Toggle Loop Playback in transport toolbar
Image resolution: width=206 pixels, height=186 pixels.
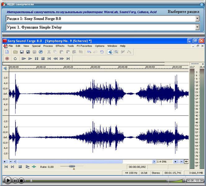[x=15, y=58]
